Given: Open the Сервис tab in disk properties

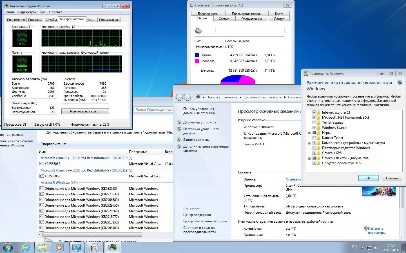Looking at the screenshot, I should pyautogui.click(x=224, y=19).
